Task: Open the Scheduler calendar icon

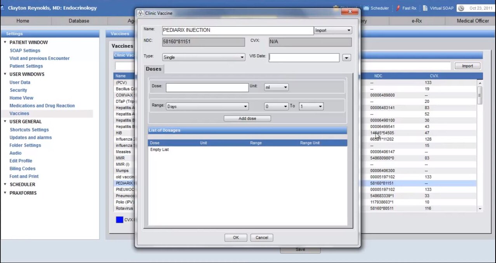Action: pyautogui.click(x=366, y=8)
